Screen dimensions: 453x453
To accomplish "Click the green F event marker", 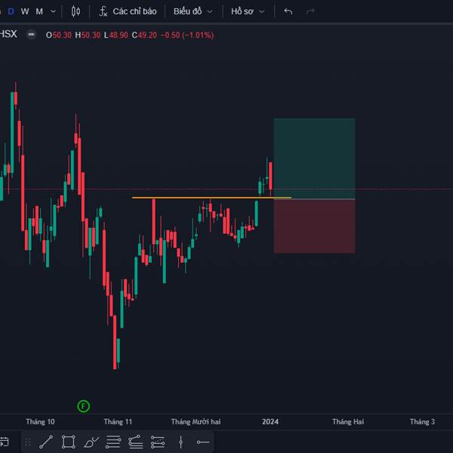I will click(x=84, y=406).
